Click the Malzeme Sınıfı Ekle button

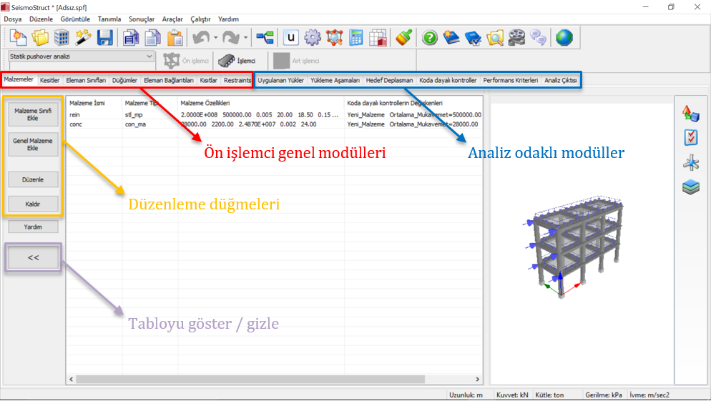[32, 114]
